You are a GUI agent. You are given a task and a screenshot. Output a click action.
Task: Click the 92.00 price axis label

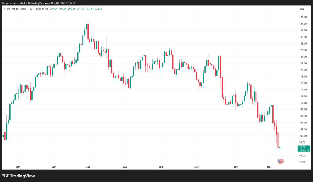click(x=302, y=162)
